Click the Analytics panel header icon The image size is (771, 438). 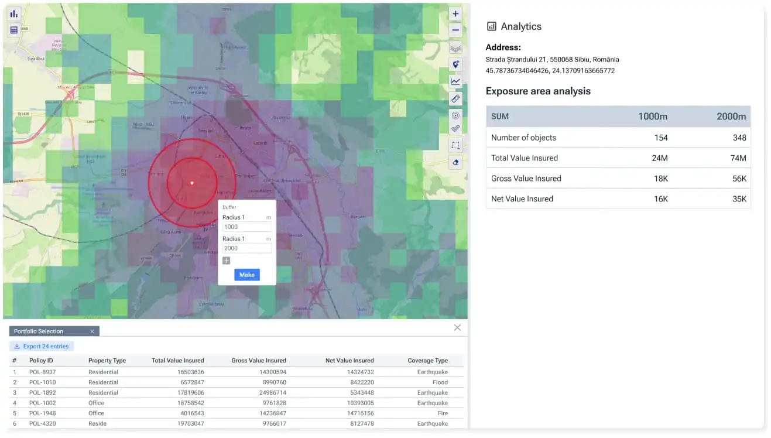click(x=492, y=26)
